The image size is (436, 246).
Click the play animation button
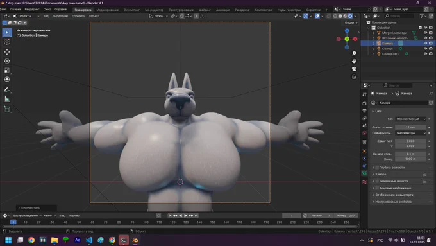(185, 216)
